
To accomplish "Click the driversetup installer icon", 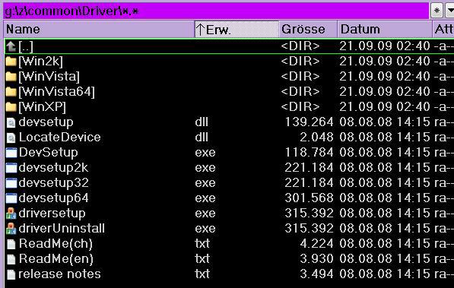I will (11, 214).
